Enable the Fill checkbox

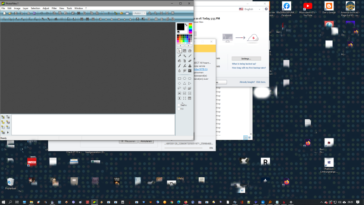pyautogui.click(x=179, y=109)
